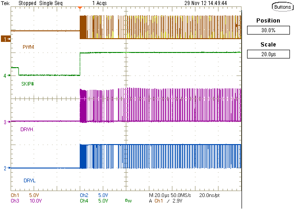295x209 pixels.
Task: Click the trigger level arrow on right edge
Action: pos(238,26)
